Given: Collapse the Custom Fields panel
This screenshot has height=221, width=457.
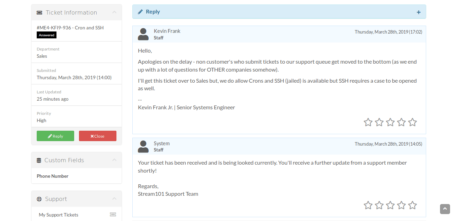Looking at the screenshot, I should (114, 160).
